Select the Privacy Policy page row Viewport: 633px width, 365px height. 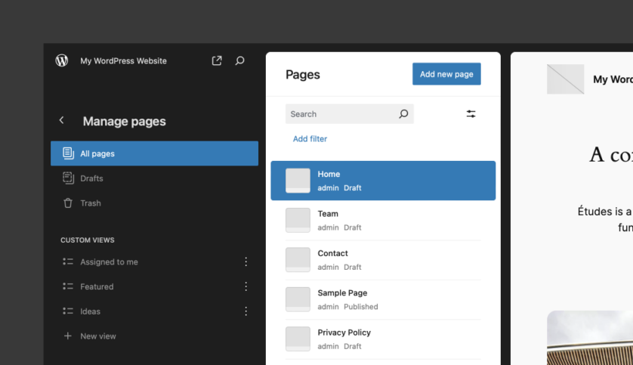383,339
